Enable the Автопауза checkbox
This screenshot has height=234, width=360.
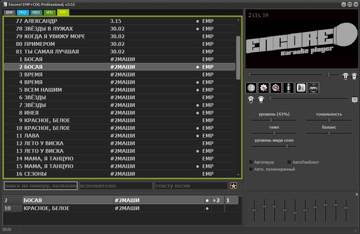tap(251, 162)
